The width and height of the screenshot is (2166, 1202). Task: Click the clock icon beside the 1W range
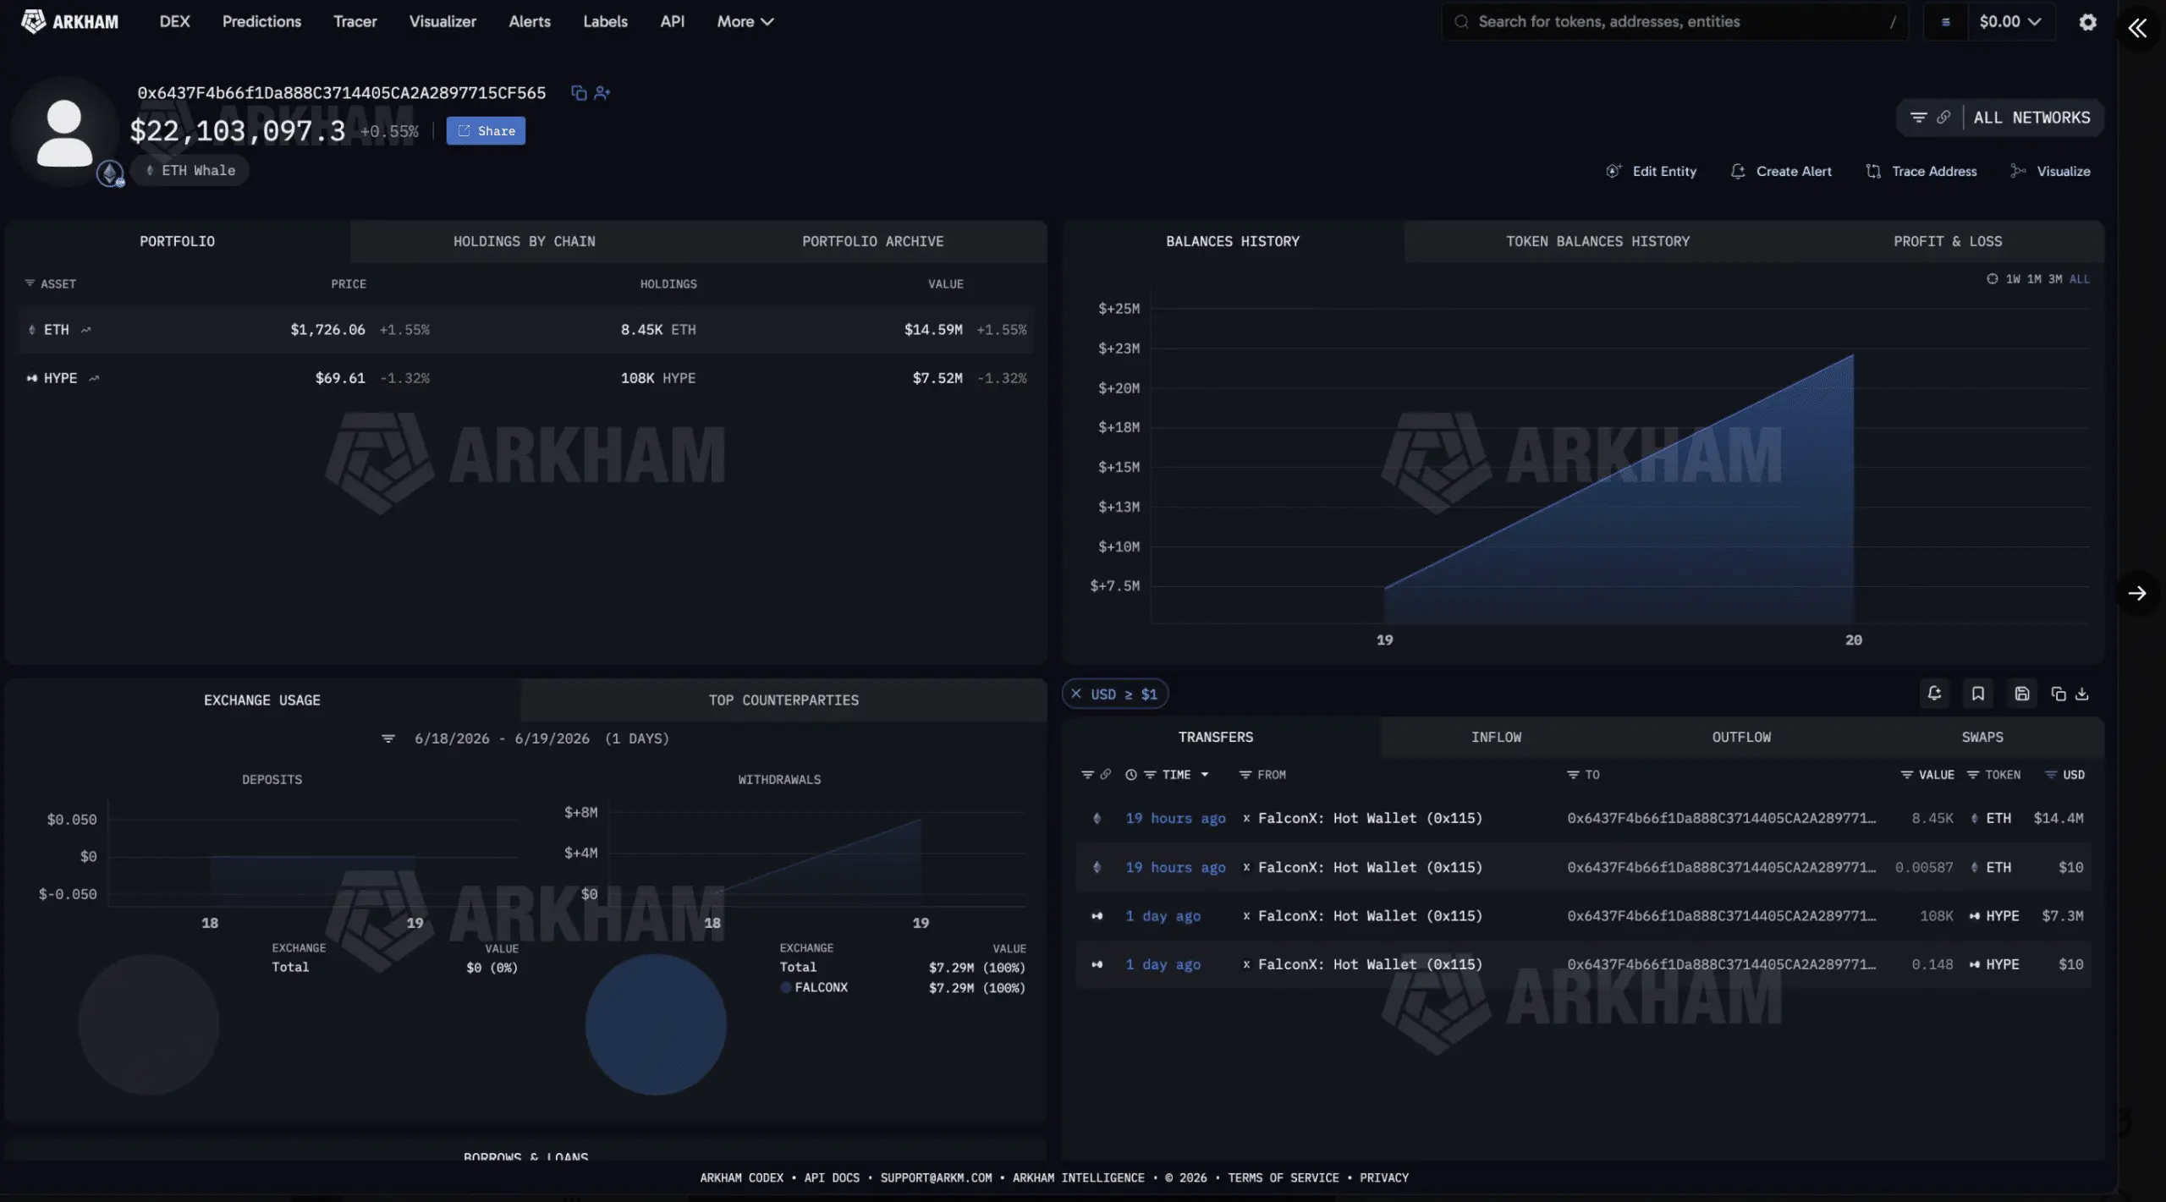click(1992, 279)
